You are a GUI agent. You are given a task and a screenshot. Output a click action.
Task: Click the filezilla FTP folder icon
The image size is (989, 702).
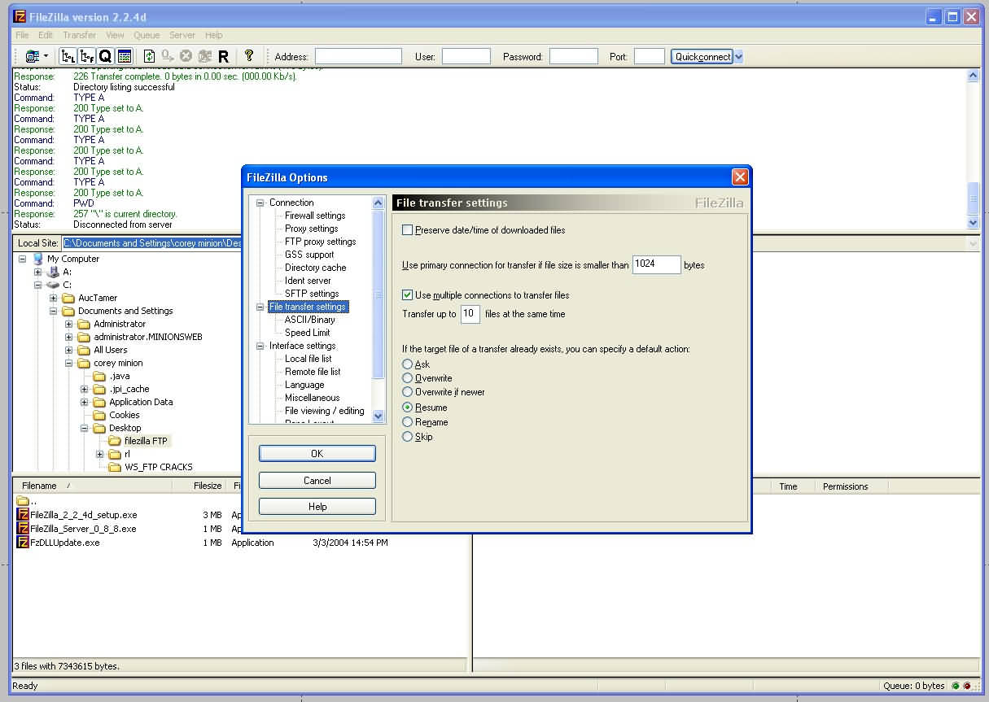[116, 441]
